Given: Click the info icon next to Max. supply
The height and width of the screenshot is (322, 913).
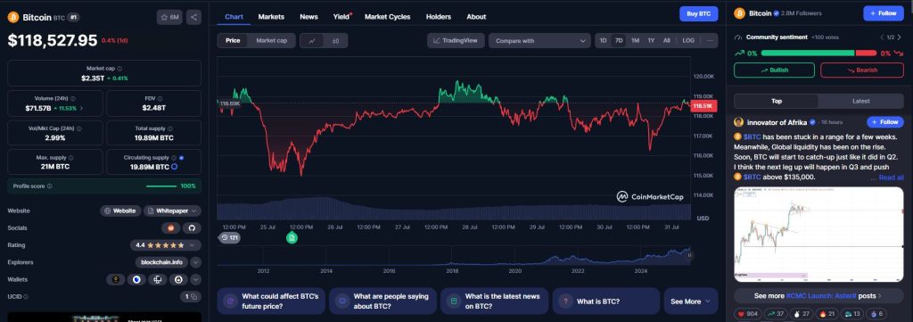Looking at the screenshot, I should (72, 158).
